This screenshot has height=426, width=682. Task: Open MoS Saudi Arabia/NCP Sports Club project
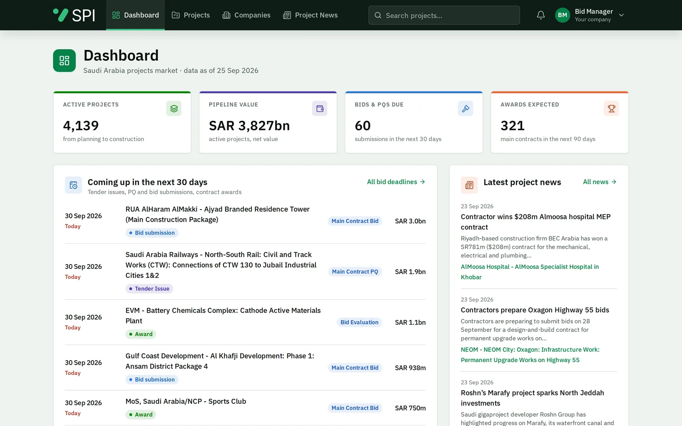click(x=186, y=401)
